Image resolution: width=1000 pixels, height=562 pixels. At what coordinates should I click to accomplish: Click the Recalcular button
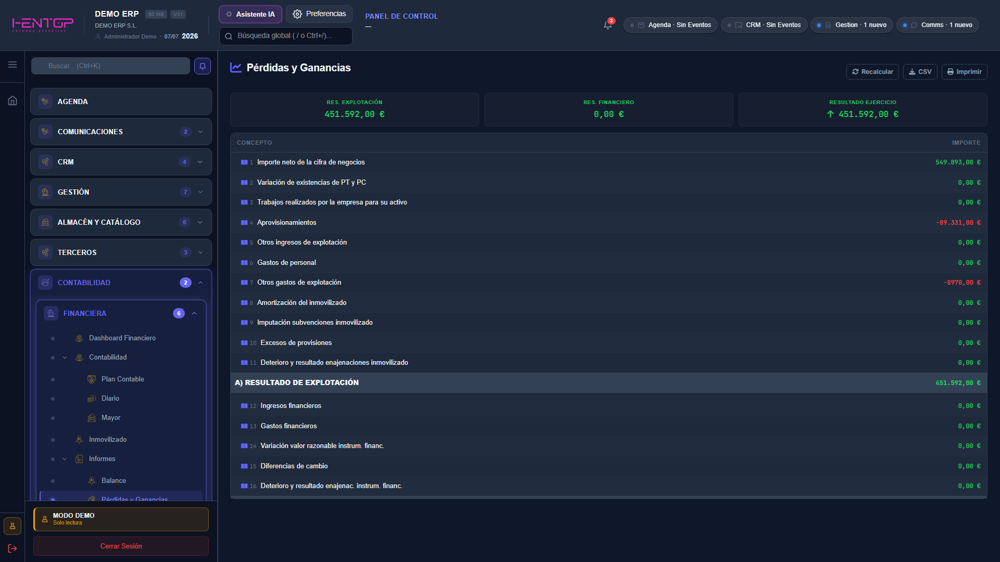coord(872,72)
